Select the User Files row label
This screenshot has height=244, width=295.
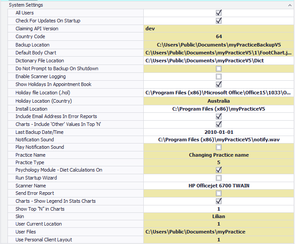tap(25, 232)
